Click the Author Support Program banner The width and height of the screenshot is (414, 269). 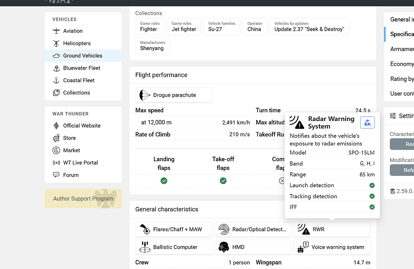point(83,199)
